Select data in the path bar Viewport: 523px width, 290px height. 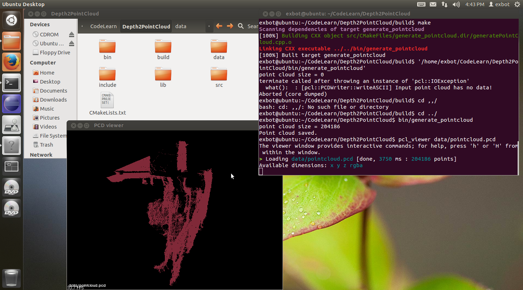click(181, 26)
